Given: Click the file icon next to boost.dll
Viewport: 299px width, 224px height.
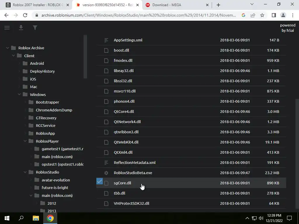Looking at the screenshot, I should 106,50.
